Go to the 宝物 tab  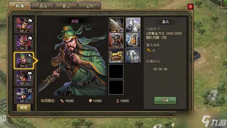pyautogui.click(x=89, y=6)
